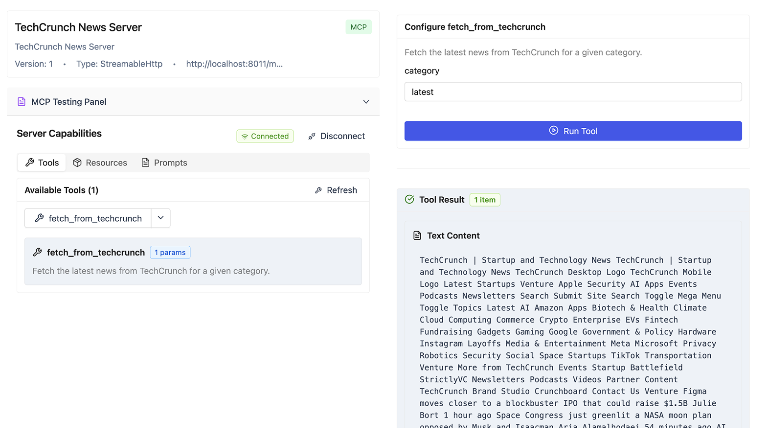This screenshot has height=442, width=767.
Task: Disconnect from the server
Action: (337, 136)
